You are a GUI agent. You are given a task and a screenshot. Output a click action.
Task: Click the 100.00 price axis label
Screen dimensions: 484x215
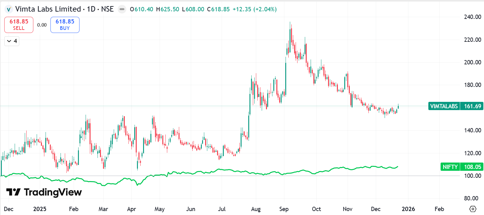point(472,176)
